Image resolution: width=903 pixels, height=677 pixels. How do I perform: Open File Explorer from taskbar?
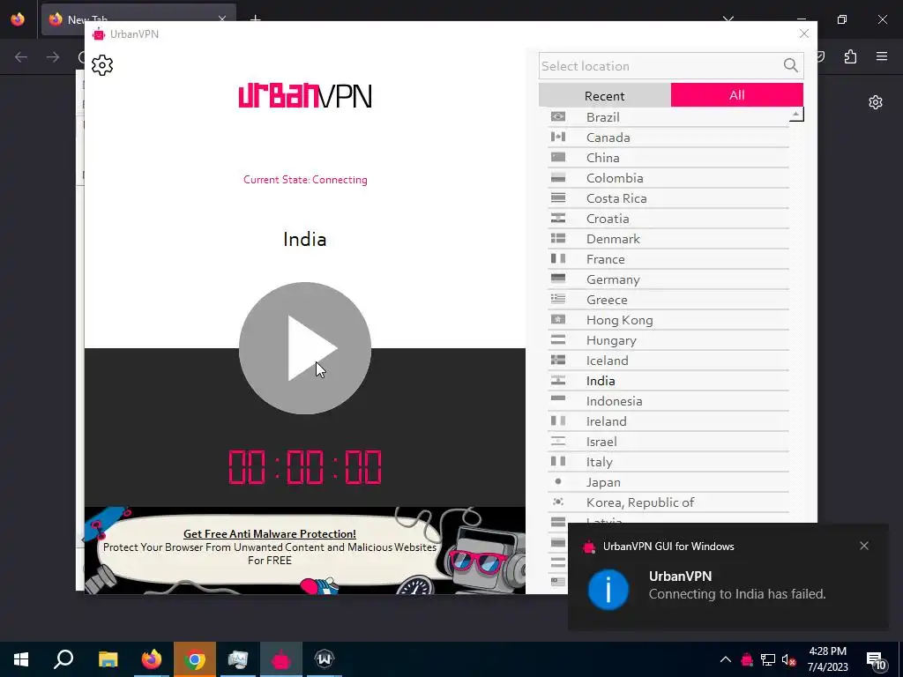tap(108, 659)
